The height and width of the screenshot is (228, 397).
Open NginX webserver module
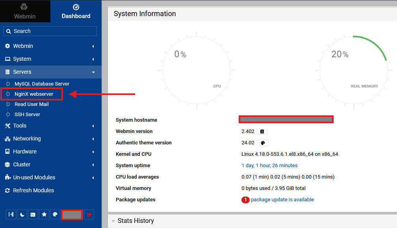click(34, 94)
